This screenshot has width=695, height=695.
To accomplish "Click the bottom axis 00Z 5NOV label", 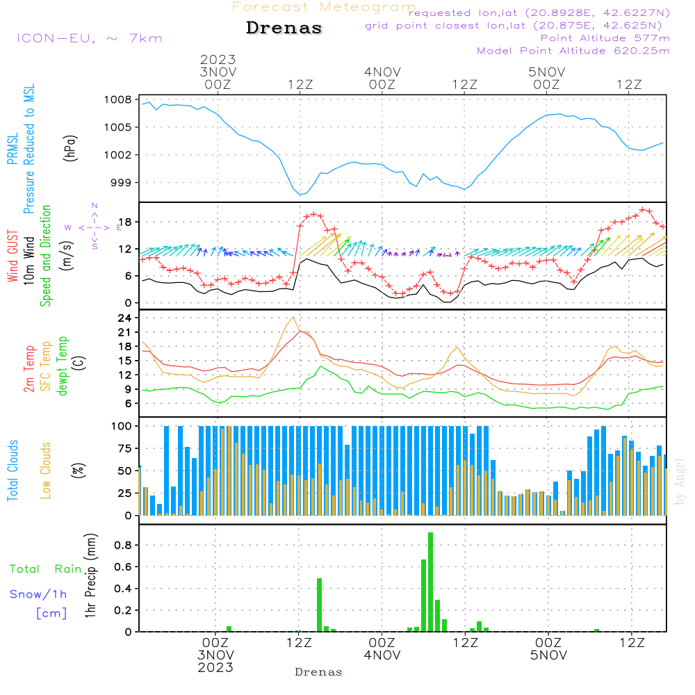I will pos(548,648).
